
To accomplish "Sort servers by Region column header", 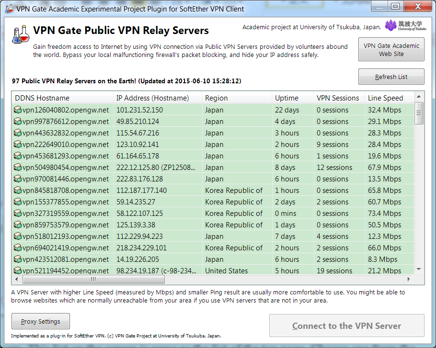I will point(237,98).
